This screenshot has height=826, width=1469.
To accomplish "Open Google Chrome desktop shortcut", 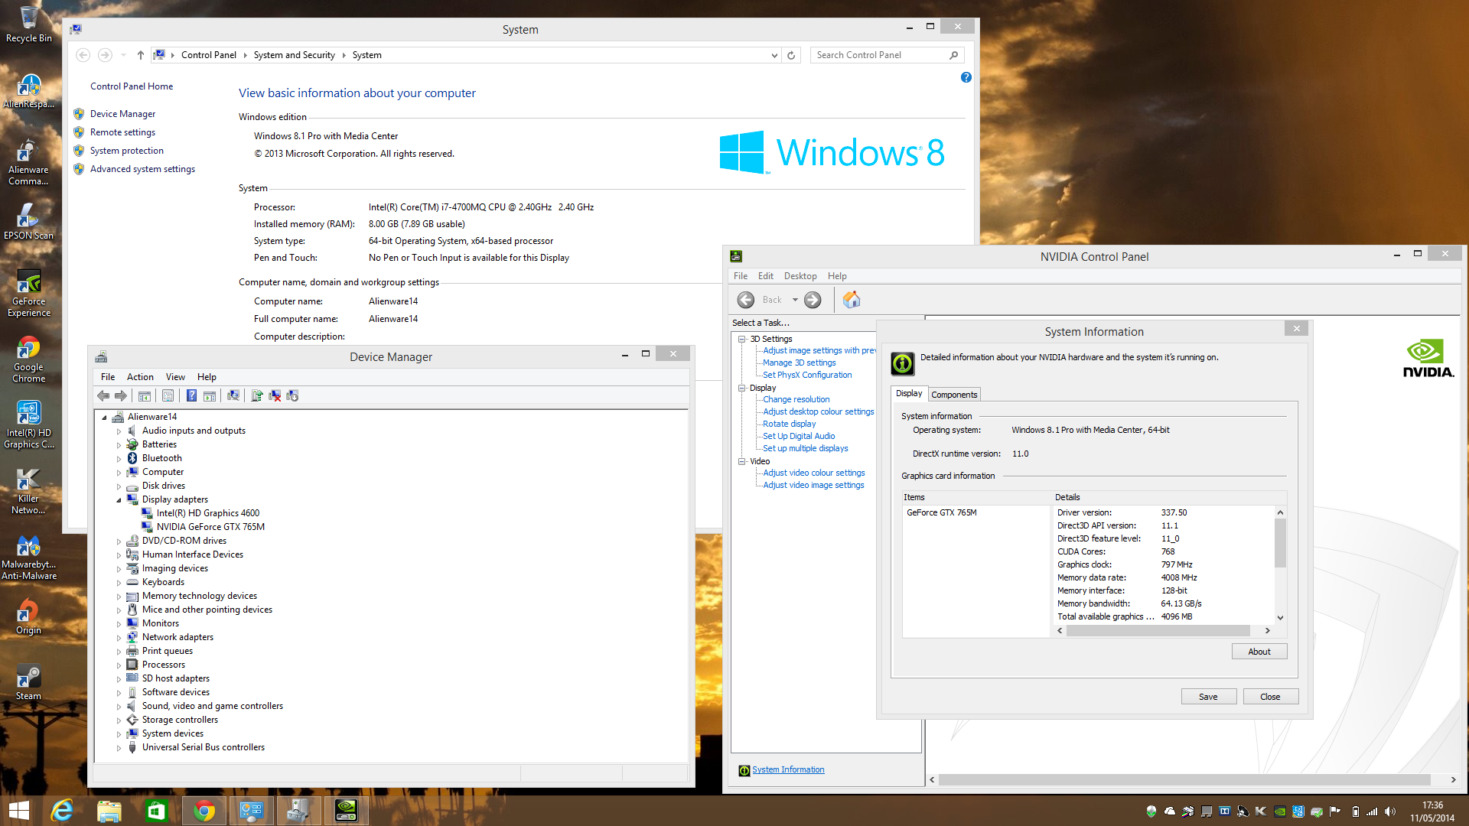I will pos(28,359).
